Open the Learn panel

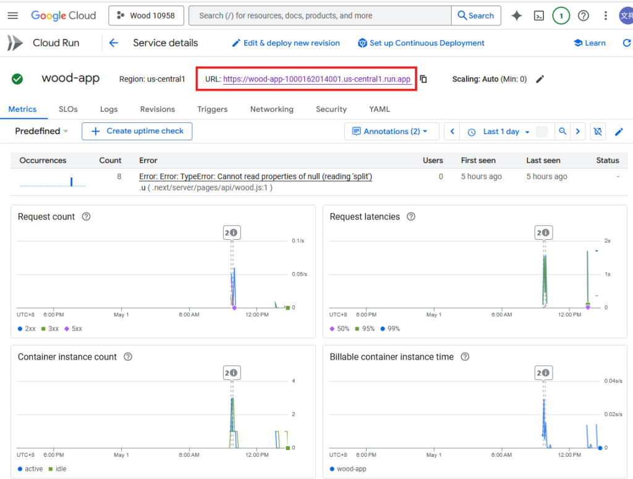click(x=589, y=43)
